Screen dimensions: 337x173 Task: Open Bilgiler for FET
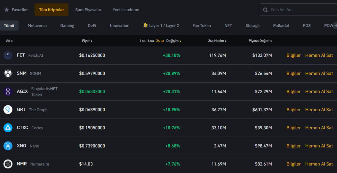294,55
